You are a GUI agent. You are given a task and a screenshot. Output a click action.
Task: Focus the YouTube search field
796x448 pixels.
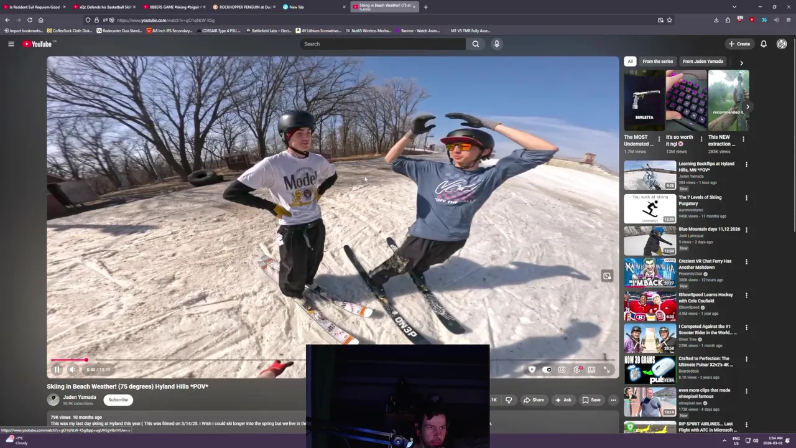(x=382, y=44)
